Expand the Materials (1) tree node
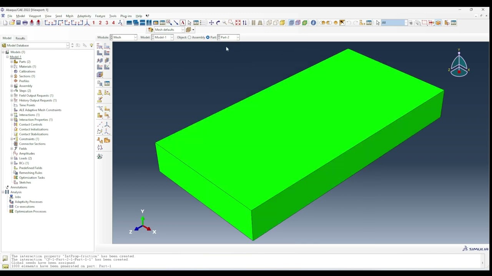This screenshot has height=276, width=492. point(12,66)
